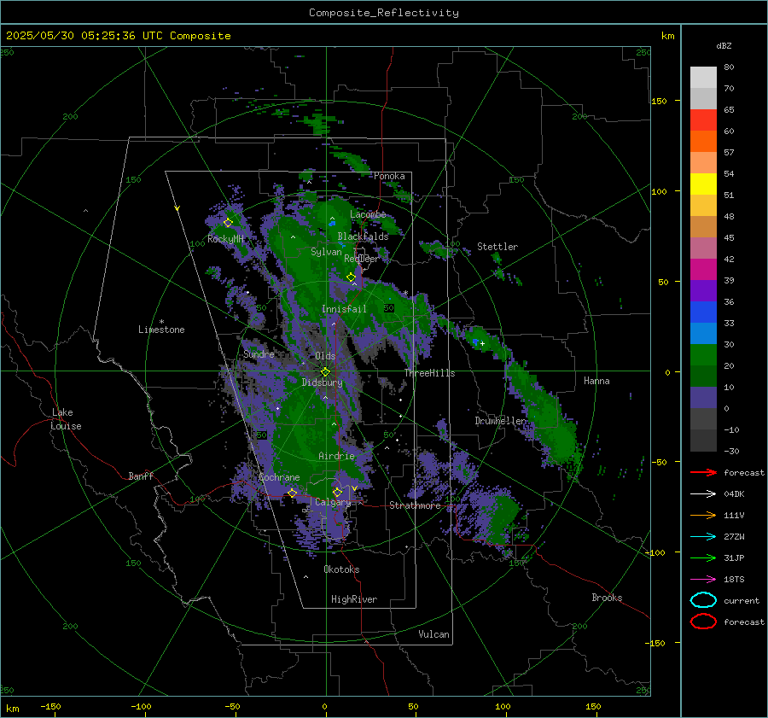
Task: Click the RedDeer city label
Action: [x=362, y=259]
